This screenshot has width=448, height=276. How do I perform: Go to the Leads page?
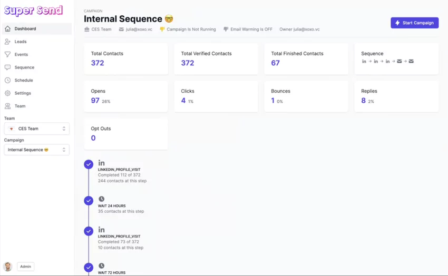coord(37,42)
